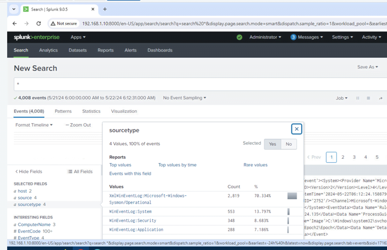
Task: Switch to the Statistics tab
Action: point(91,111)
